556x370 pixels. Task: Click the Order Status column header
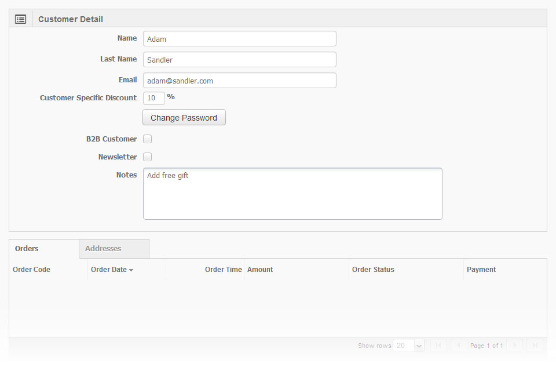coord(373,270)
